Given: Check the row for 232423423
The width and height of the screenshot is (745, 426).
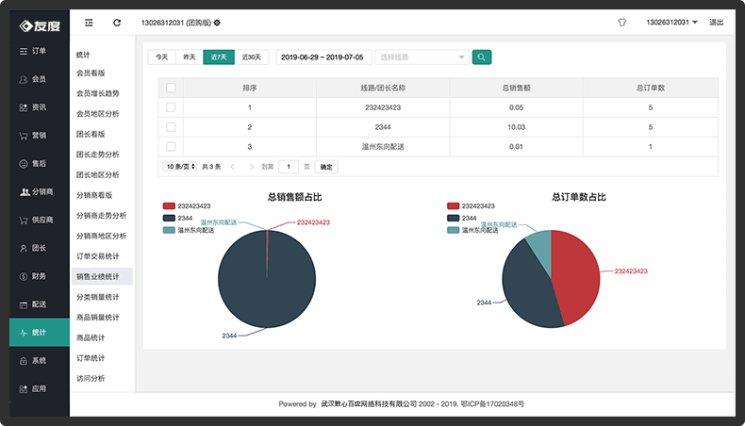Looking at the screenshot, I should [171, 107].
